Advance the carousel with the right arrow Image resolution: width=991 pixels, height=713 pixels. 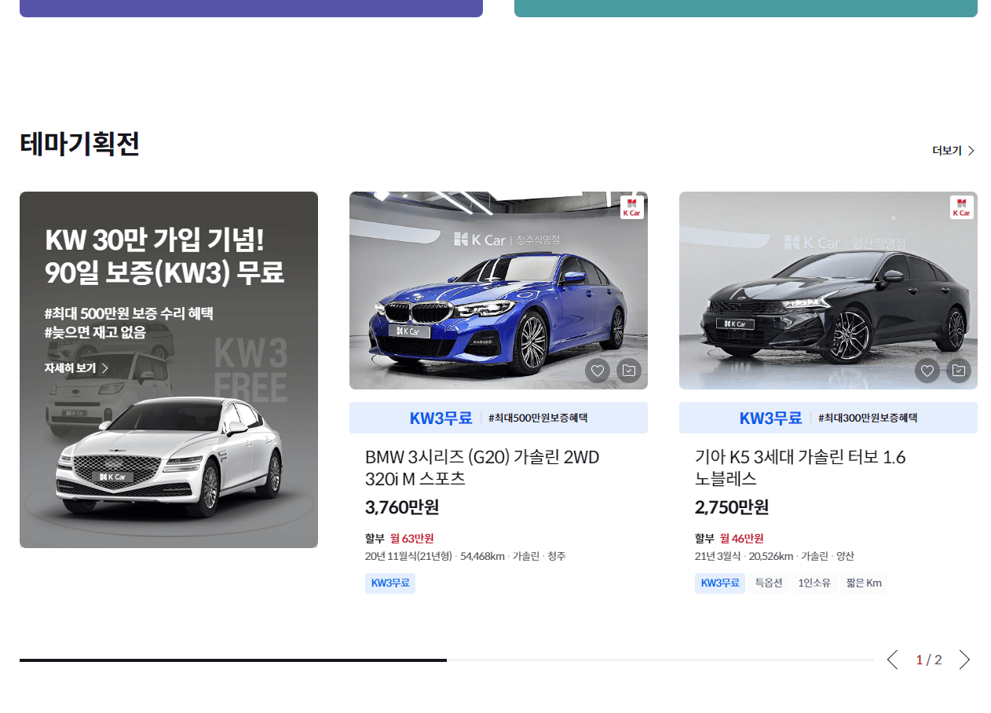[964, 660]
